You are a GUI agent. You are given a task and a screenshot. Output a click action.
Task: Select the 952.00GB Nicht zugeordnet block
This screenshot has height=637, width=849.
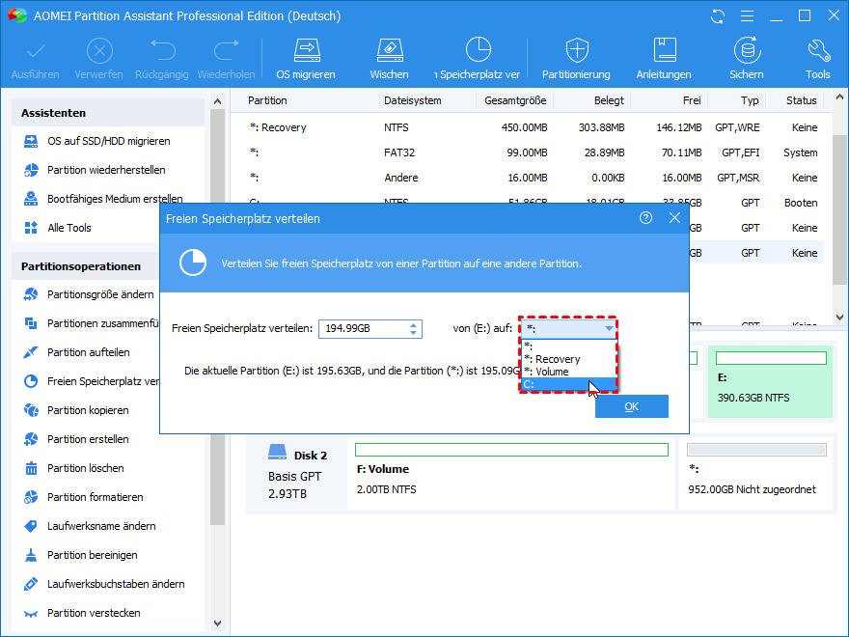click(756, 474)
